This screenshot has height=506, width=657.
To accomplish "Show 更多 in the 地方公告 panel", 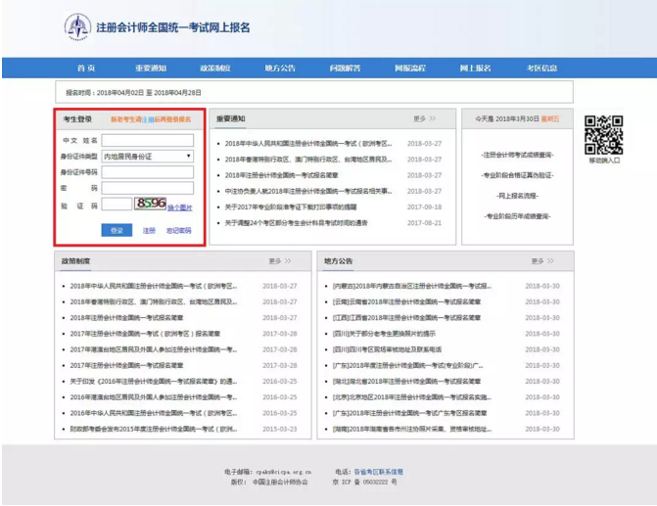I will (x=541, y=261).
